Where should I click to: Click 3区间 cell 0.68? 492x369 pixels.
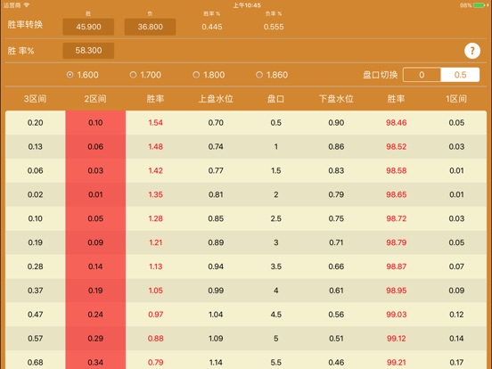click(x=35, y=363)
